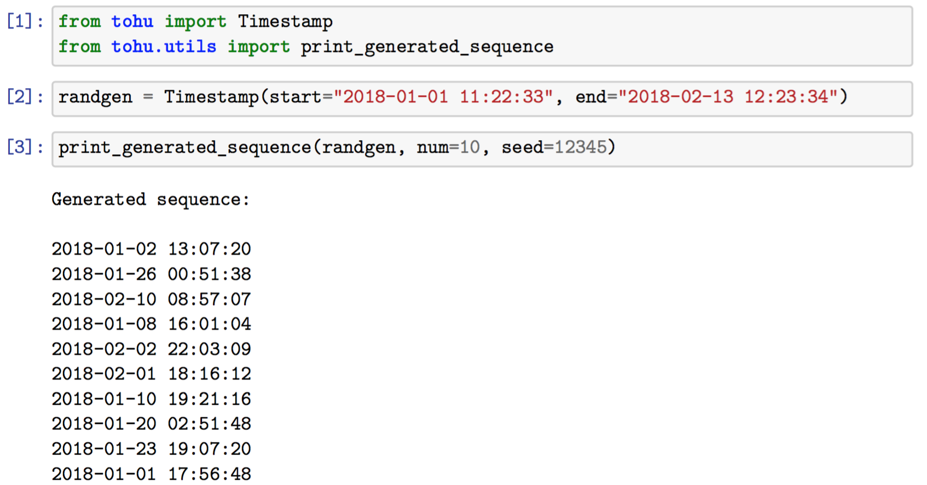Click the output line '2018-01-10 19:21:16'
The image size is (927, 485).
[x=151, y=399]
